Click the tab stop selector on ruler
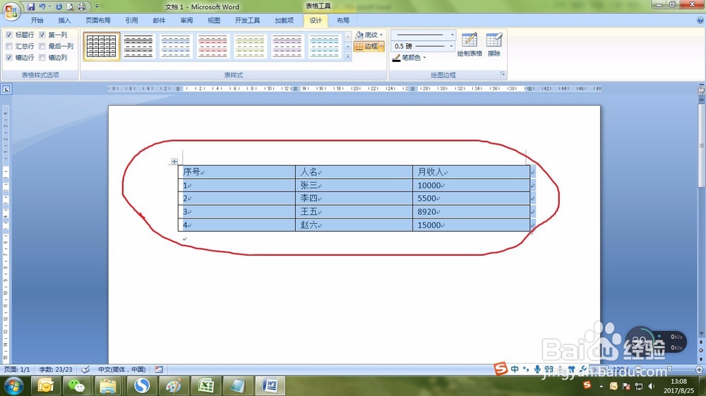This screenshot has width=706, height=396. point(6,89)
